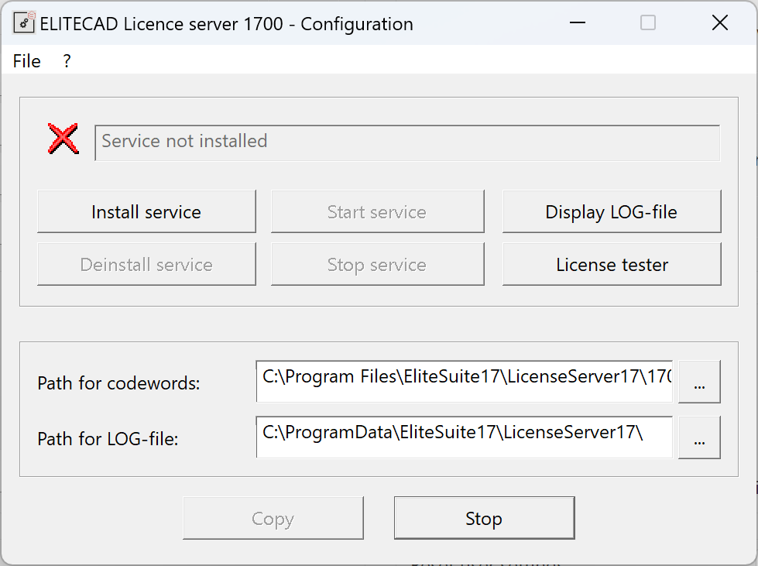This screenshot has height=566, width=758.
Task: Click the Start service button
Action: (x=378, y=211)
